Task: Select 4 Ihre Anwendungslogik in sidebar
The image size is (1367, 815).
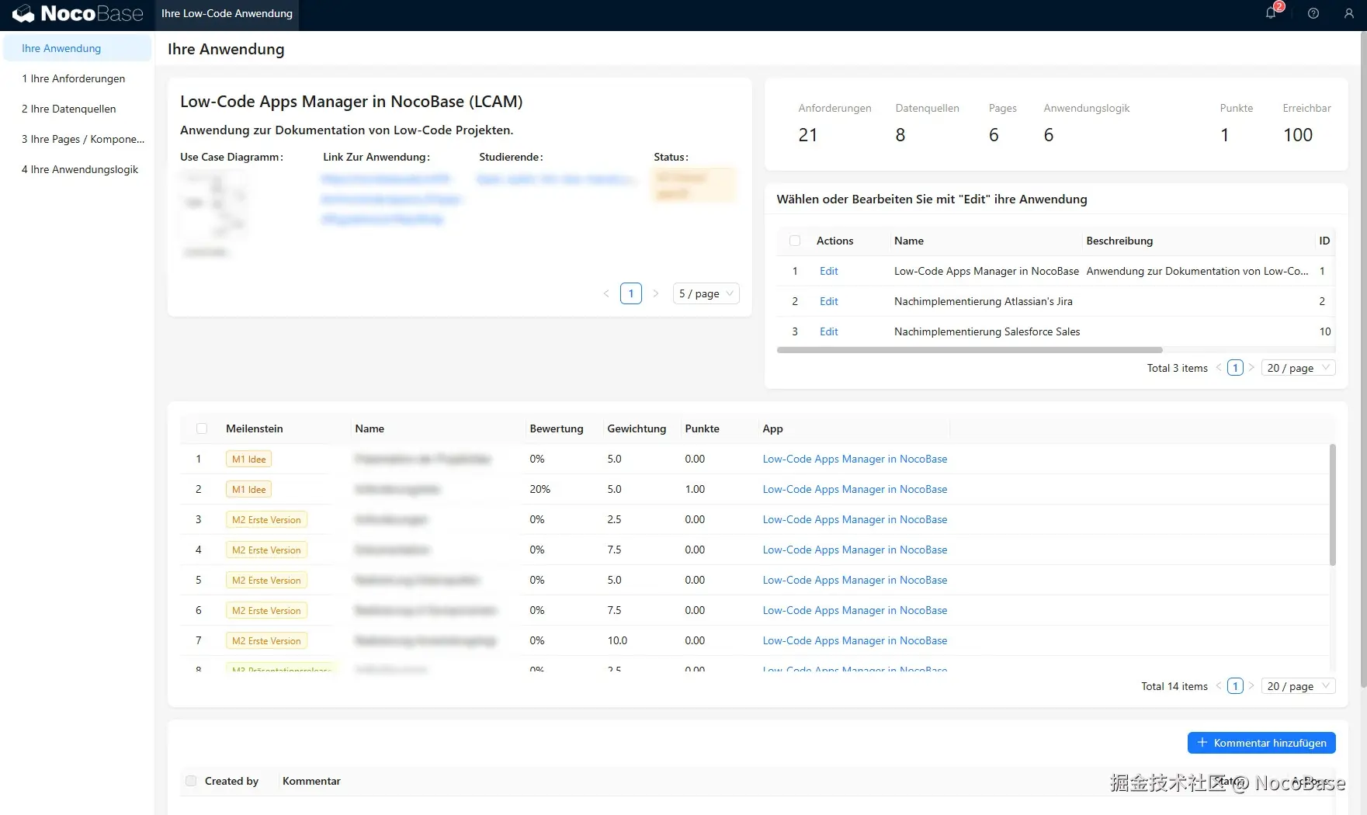Action: [79, 169]
